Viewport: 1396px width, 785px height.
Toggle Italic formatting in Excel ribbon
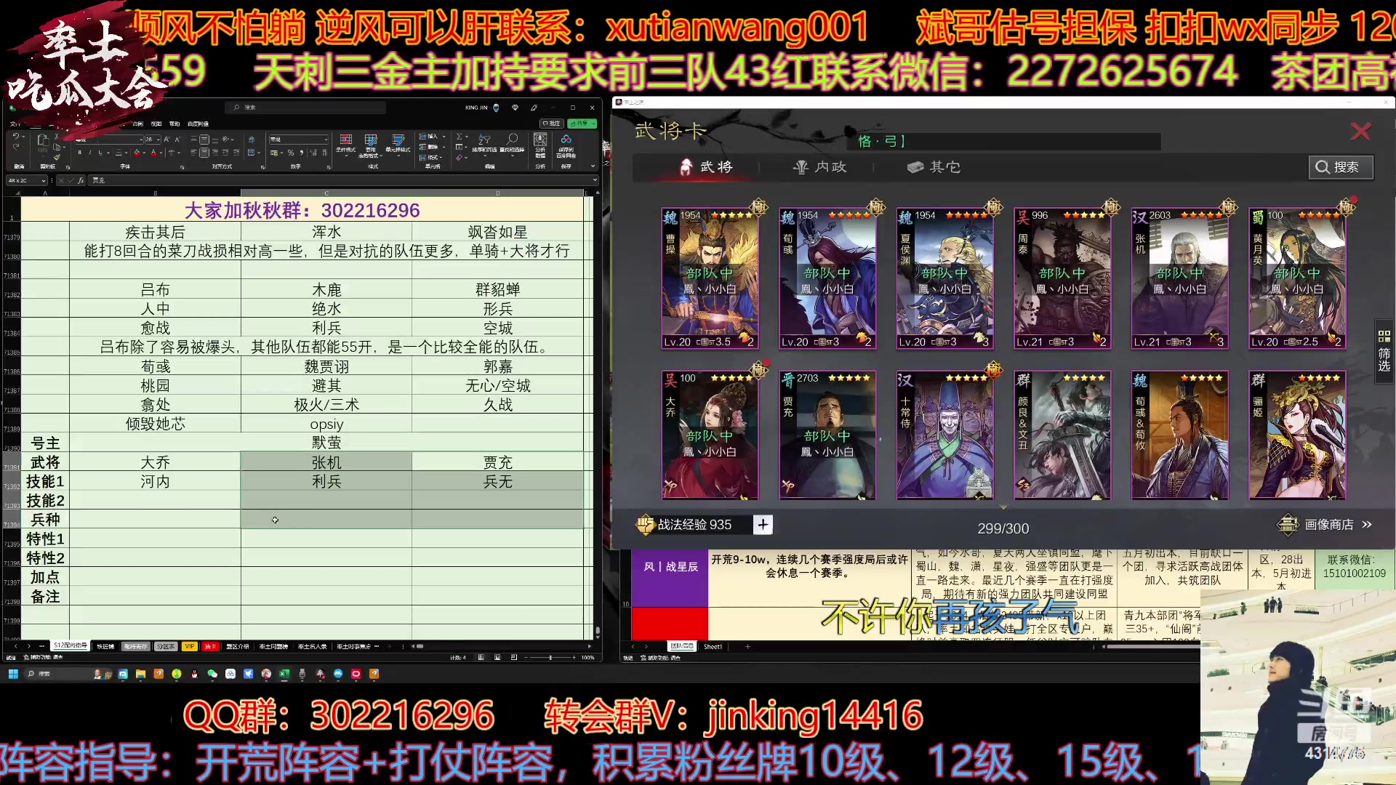pos(90,153)
